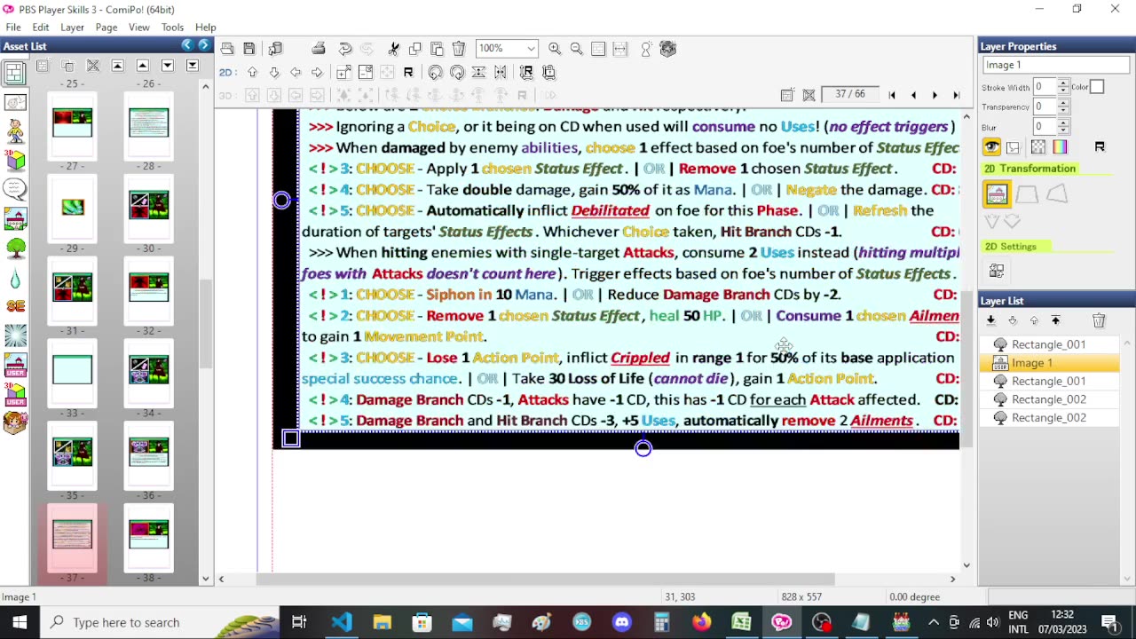This screenshot has width=1136, height=639.
Task: Open the water drop manga-mark category
Action: pos(15,277)
